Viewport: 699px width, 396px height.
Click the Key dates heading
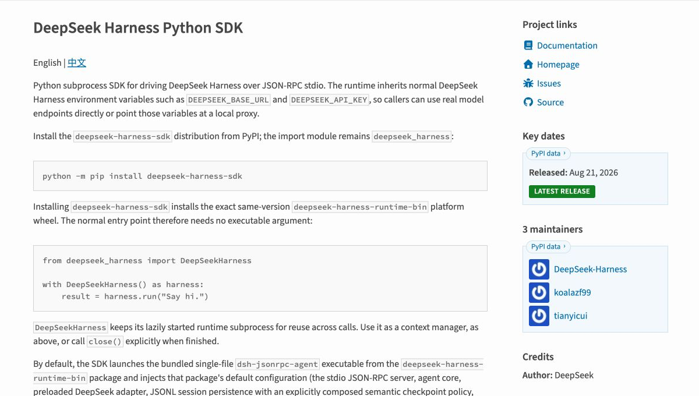click(543, 136)
